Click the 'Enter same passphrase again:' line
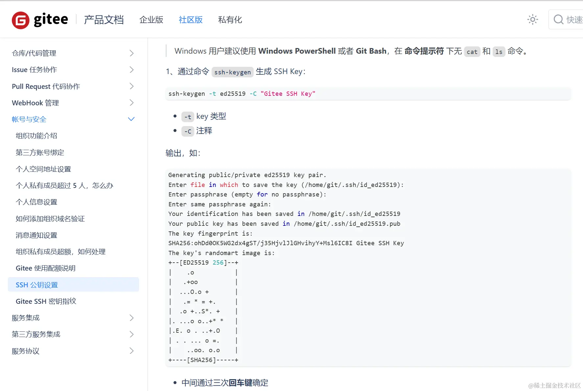Image resolution: width=583 pixels, height=391 pixels. pyautogui.click(x=220, y=204)
